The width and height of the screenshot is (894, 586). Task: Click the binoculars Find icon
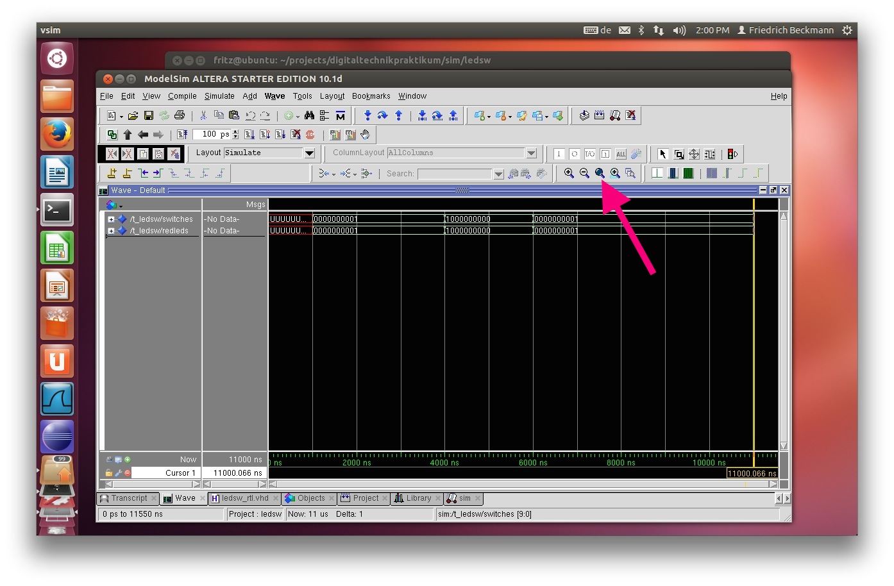pyautogui.click(x=309, y=115)
